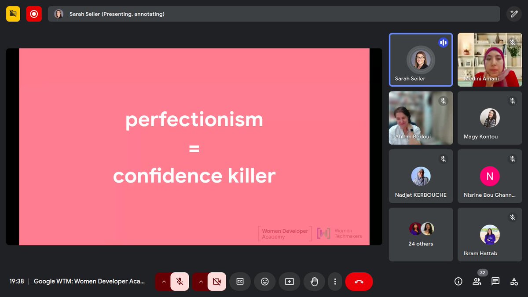Click the 32 participant count badge

tap(483, 273)
